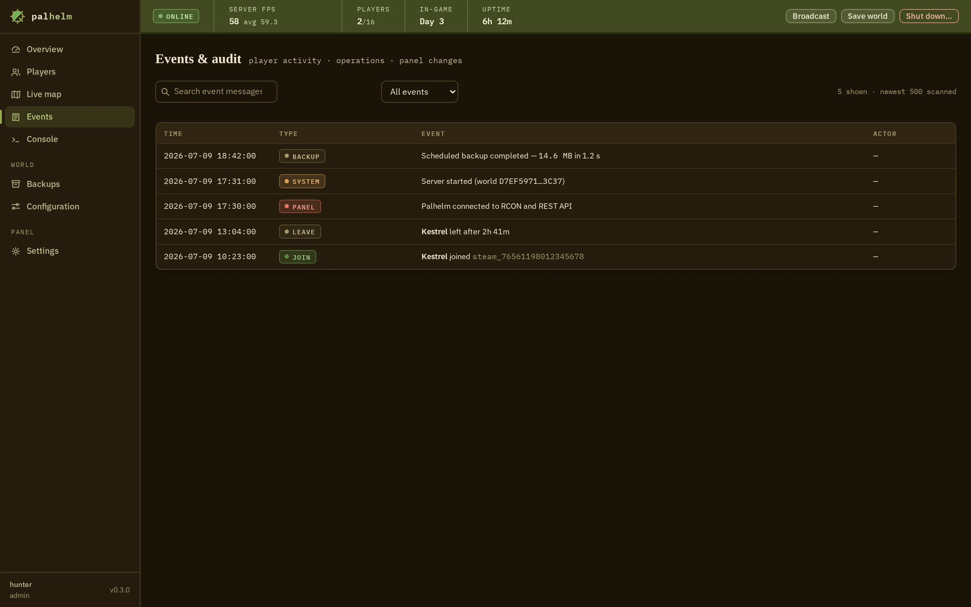Click the palhelm logo icon
Viewport: 971px width, 607px height.
tap(17, 16)
